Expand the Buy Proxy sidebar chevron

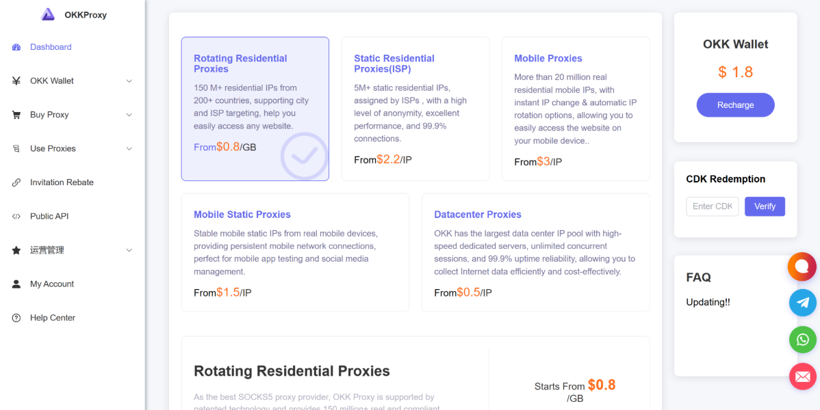[x=129, y=115]
